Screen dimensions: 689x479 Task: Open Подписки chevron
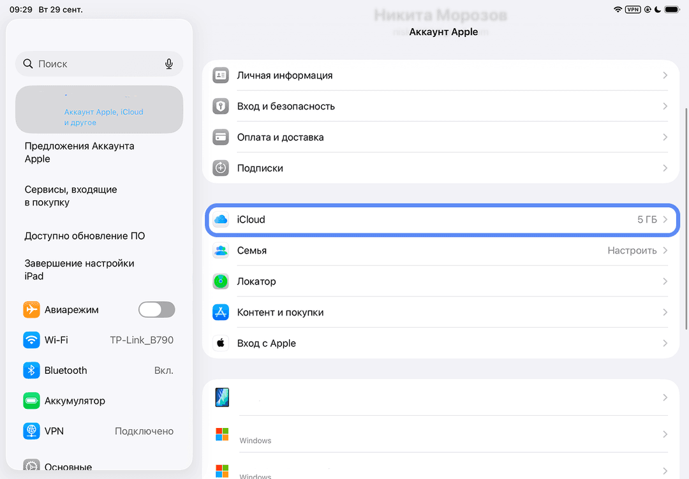click(x=665, y=168)
